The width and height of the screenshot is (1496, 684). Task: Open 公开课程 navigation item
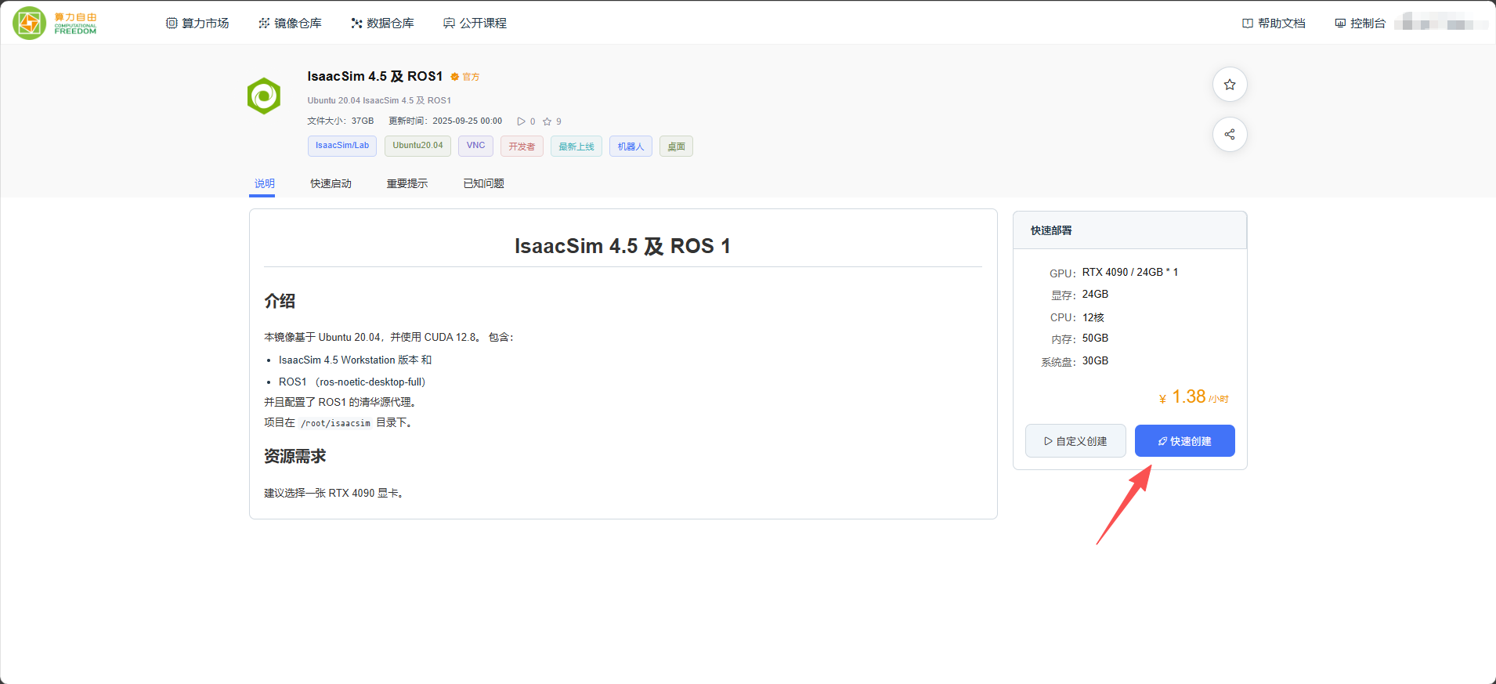pos(475,24)
